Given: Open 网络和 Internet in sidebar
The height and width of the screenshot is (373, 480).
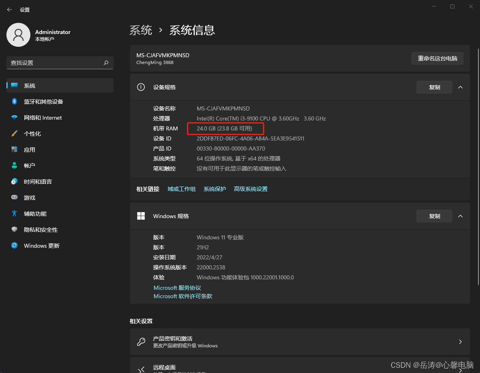Looking at the screenshot, I should 60,118.
